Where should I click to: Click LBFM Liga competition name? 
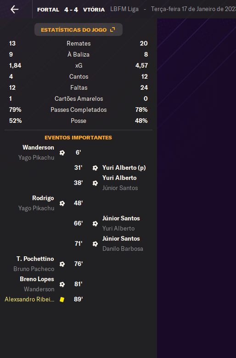coord(124,9)
